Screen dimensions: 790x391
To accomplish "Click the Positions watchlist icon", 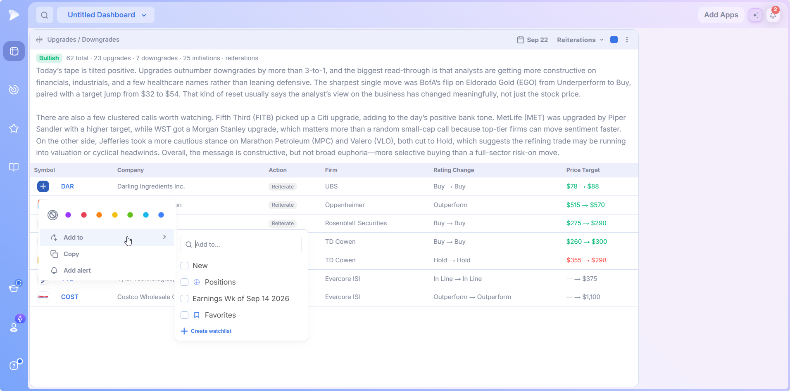I will [197, 282].
